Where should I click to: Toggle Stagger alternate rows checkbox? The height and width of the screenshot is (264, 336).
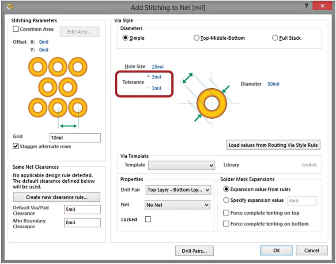(16, 146)
